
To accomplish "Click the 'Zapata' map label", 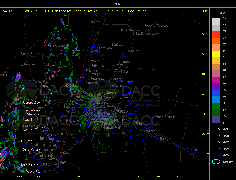I will tap(64, 153).
